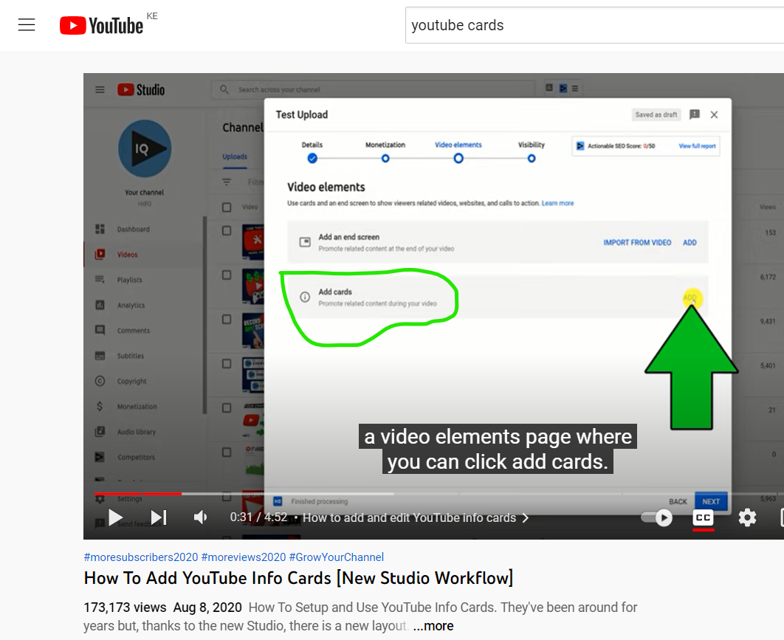Close the Test Upload dialog
Screen dimensions: 784x640
[x=714, y=114]
